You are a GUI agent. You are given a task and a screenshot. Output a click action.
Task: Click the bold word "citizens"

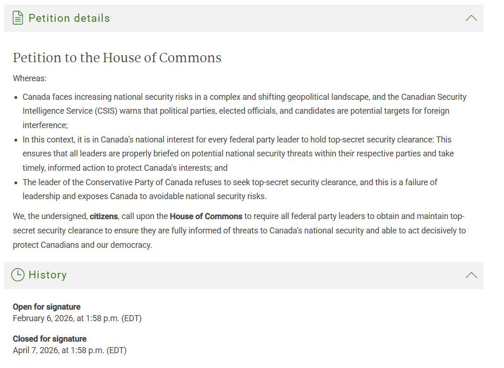pos(104,216)
